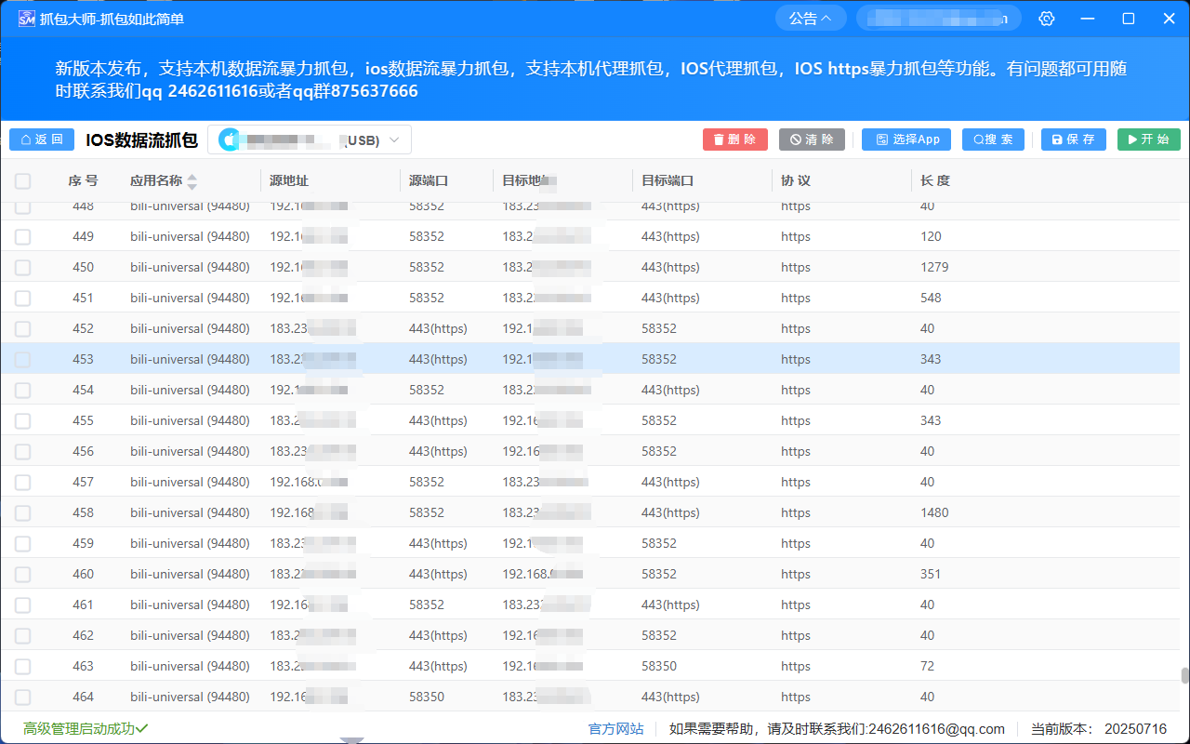This screenshot has width=1190, height=744.
Task: Click the 清除 clear icon
Action: 798,139
